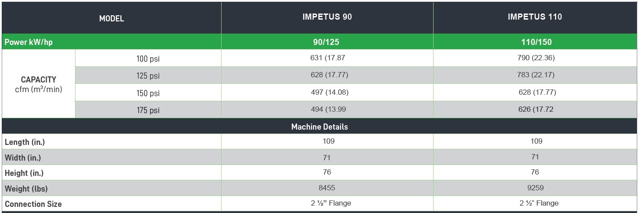
Task: Select the 8455 weight value
Action: [x=327, y=188]
